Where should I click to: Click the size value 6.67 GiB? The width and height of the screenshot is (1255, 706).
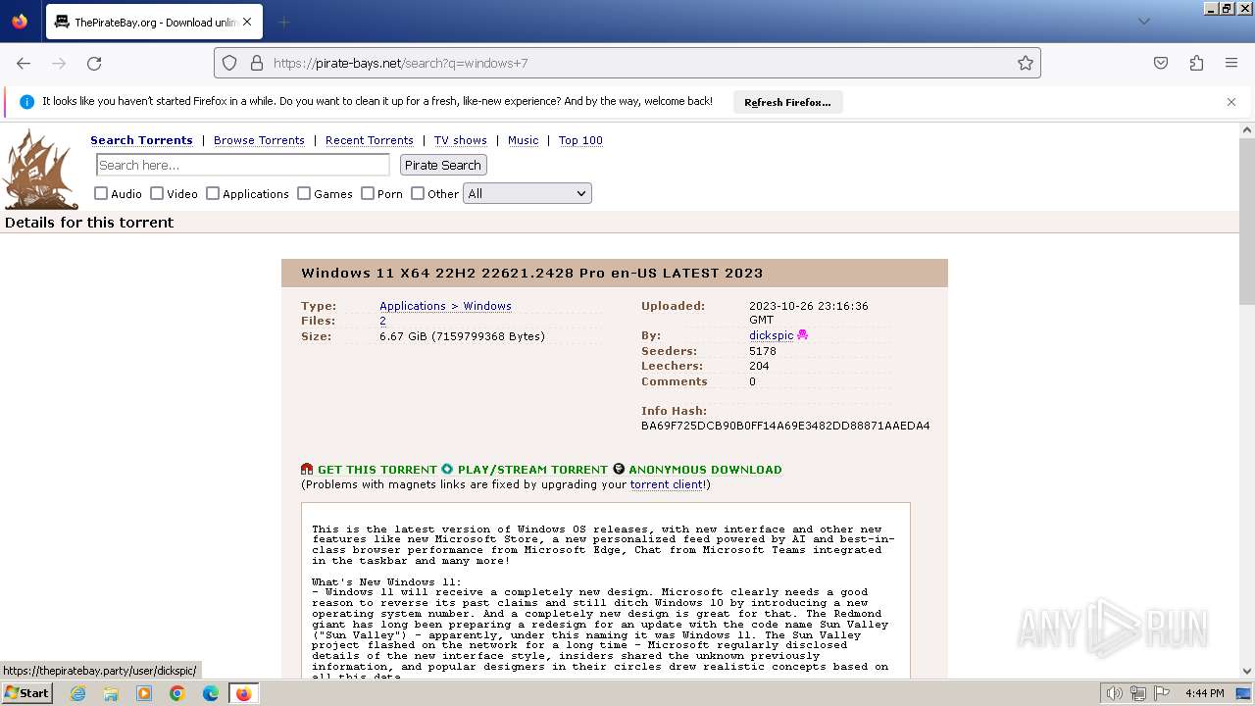pyautogui.click(x=462, y=336)
